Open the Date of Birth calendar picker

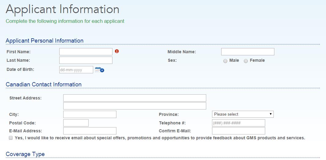[100, 70]
